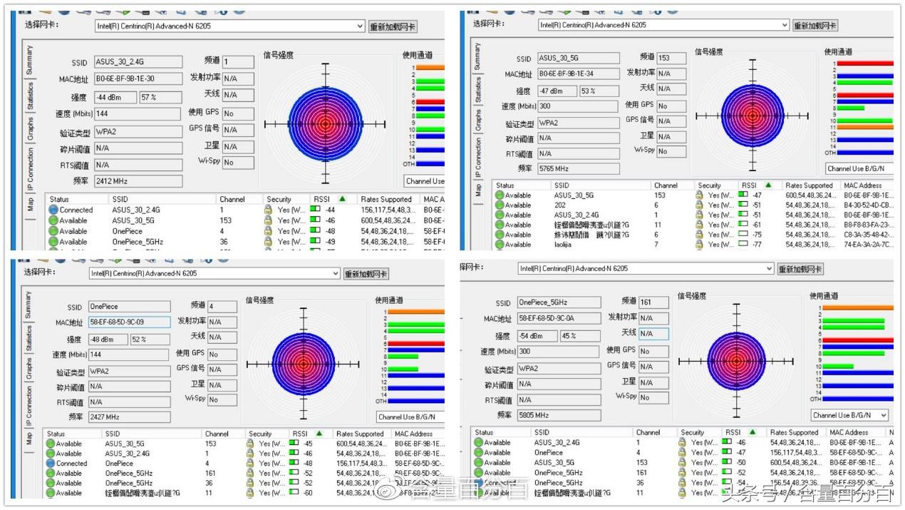Click the RSSI sort arrow in the 5765 MHz window
905x510 pixels.
[768, 185]
